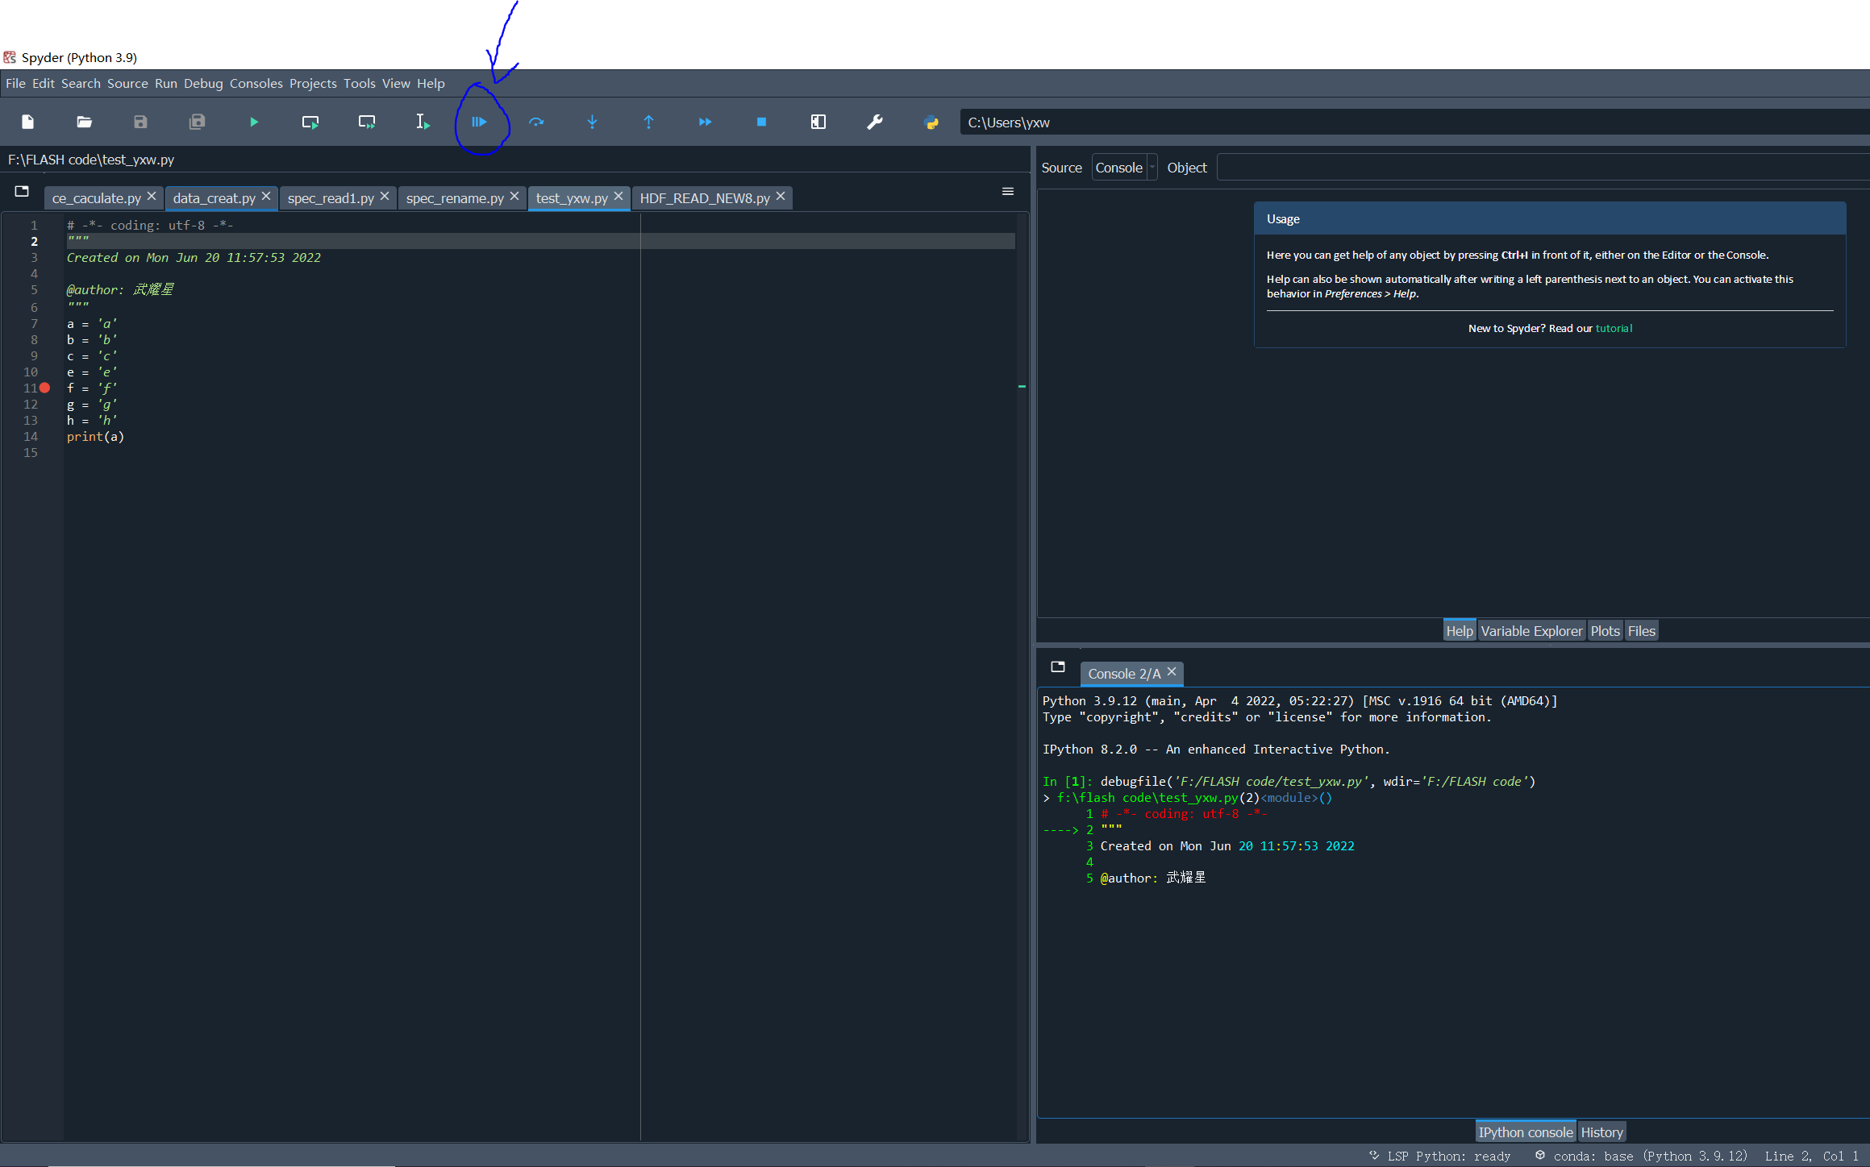Stop the debugging session
This screenshot has height=1167, width=1870.
tap(760, 122)
